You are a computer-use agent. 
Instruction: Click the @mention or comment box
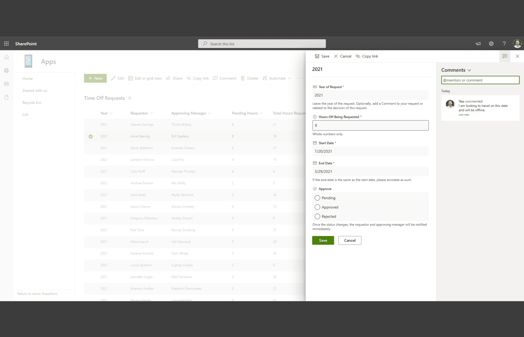tap(480, 80)
